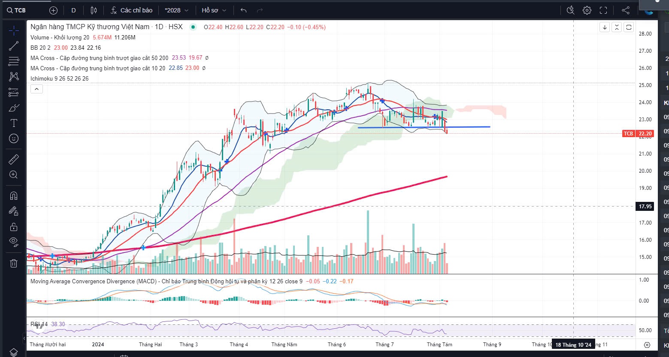Open the chart patterns tool

tap(14, 77)
